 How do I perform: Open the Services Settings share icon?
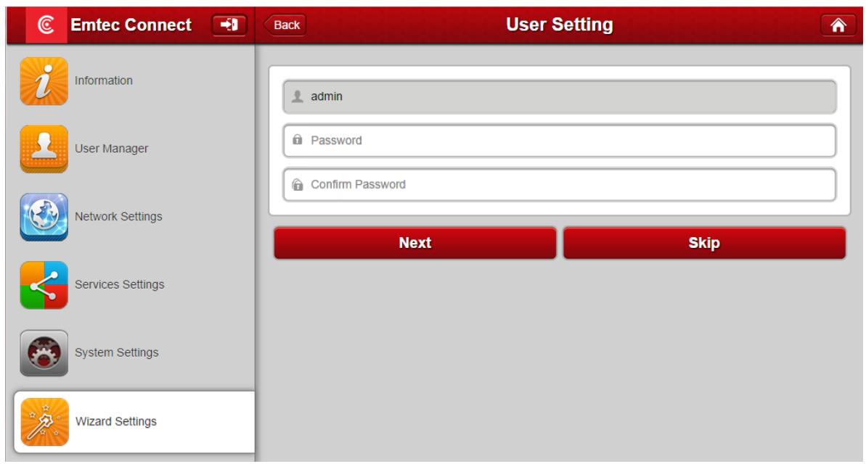[x=44, y=285]
